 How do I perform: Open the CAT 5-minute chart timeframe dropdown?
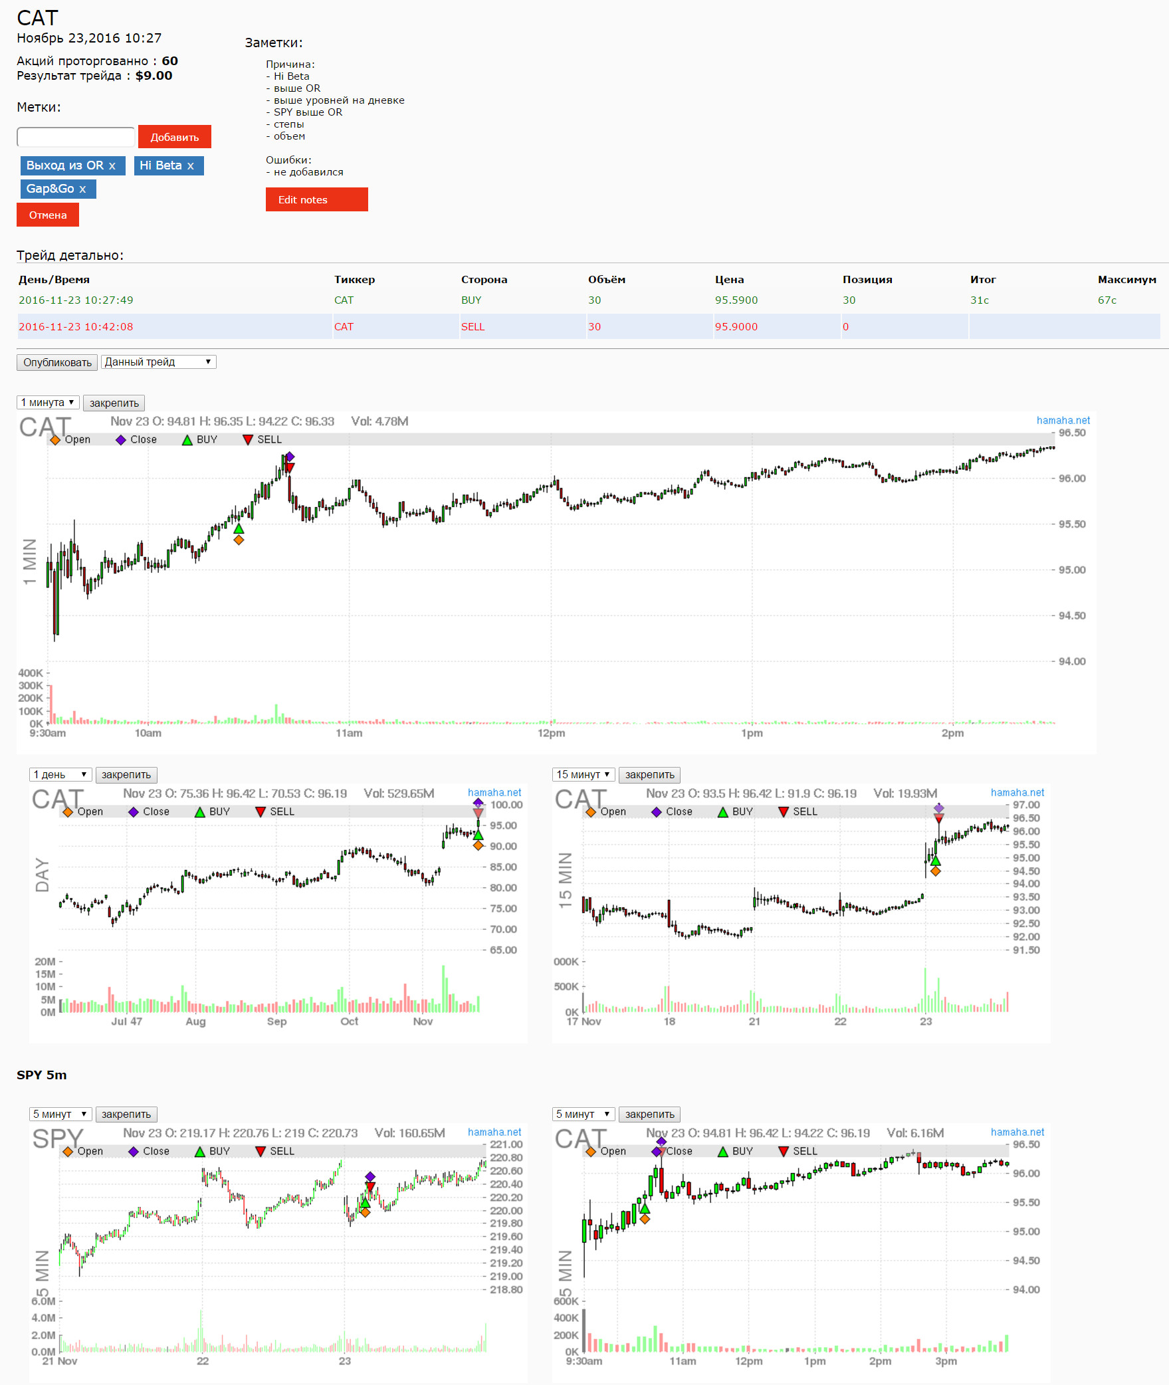click(584, 1114)
